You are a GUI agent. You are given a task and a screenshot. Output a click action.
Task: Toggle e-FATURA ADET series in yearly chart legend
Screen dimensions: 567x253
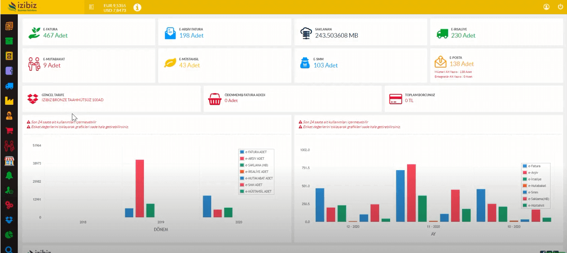[x=255, y=152]
